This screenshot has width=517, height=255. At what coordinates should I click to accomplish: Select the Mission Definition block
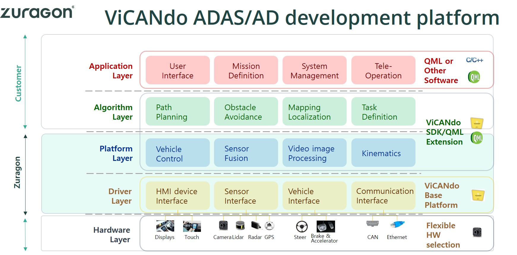click(x=246, y=70)
